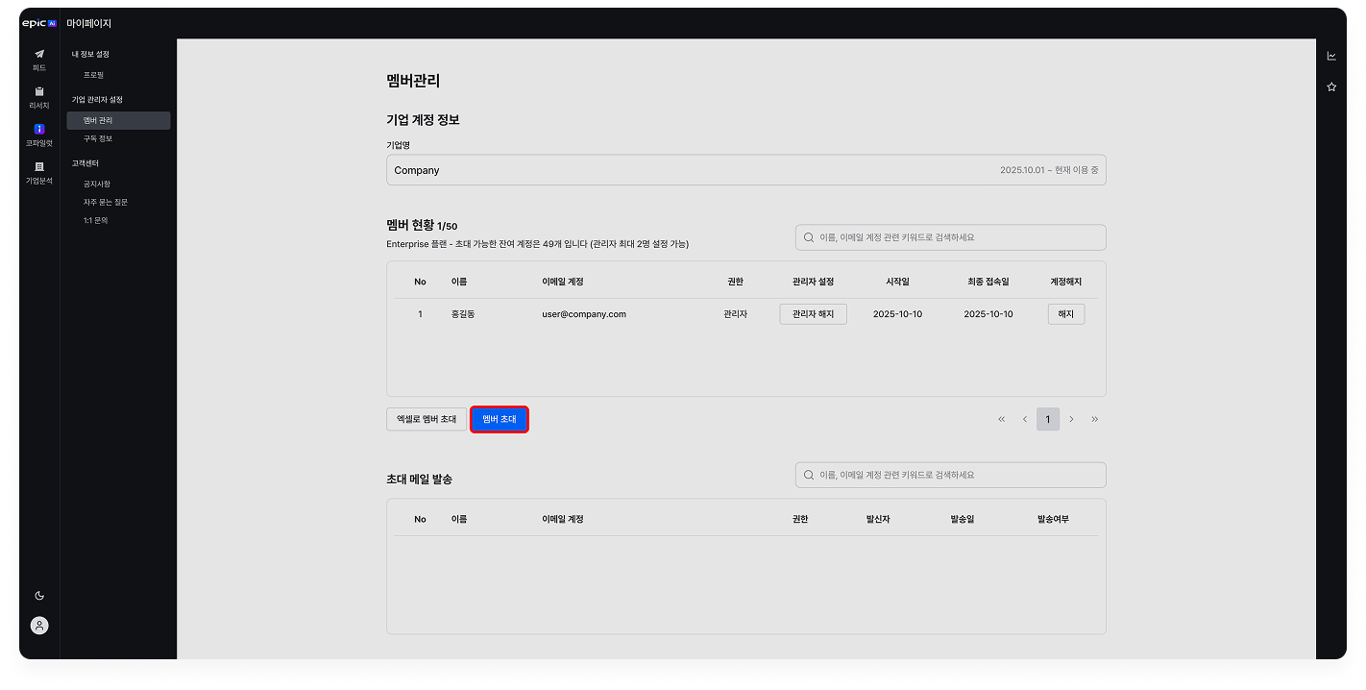Click the 기업 관리자 설정 section label
The height and width of the screenshot is (690, 1366).
[97, 99]
